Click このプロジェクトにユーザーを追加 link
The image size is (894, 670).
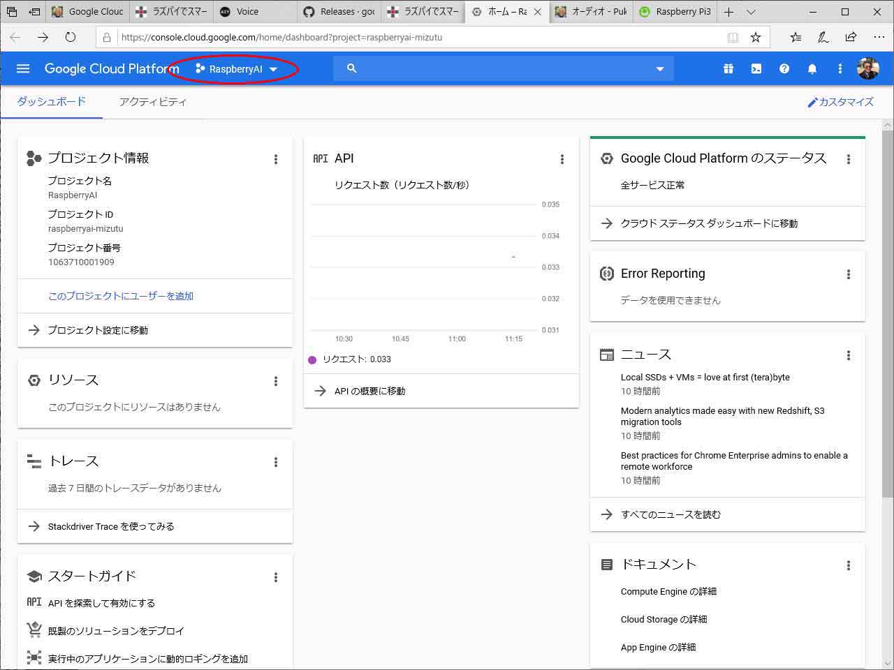[121, 296]
